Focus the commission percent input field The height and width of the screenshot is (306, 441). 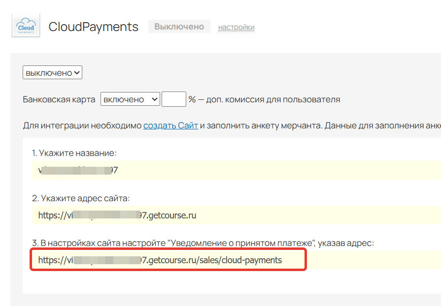point(174,99)
